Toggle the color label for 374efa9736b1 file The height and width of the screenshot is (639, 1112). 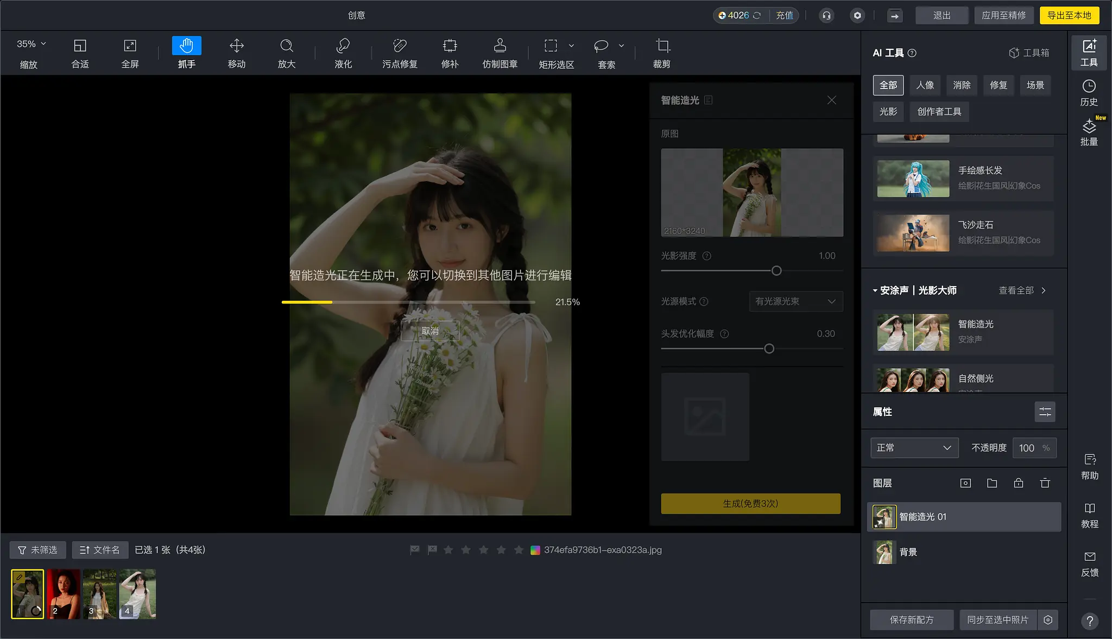535,550
